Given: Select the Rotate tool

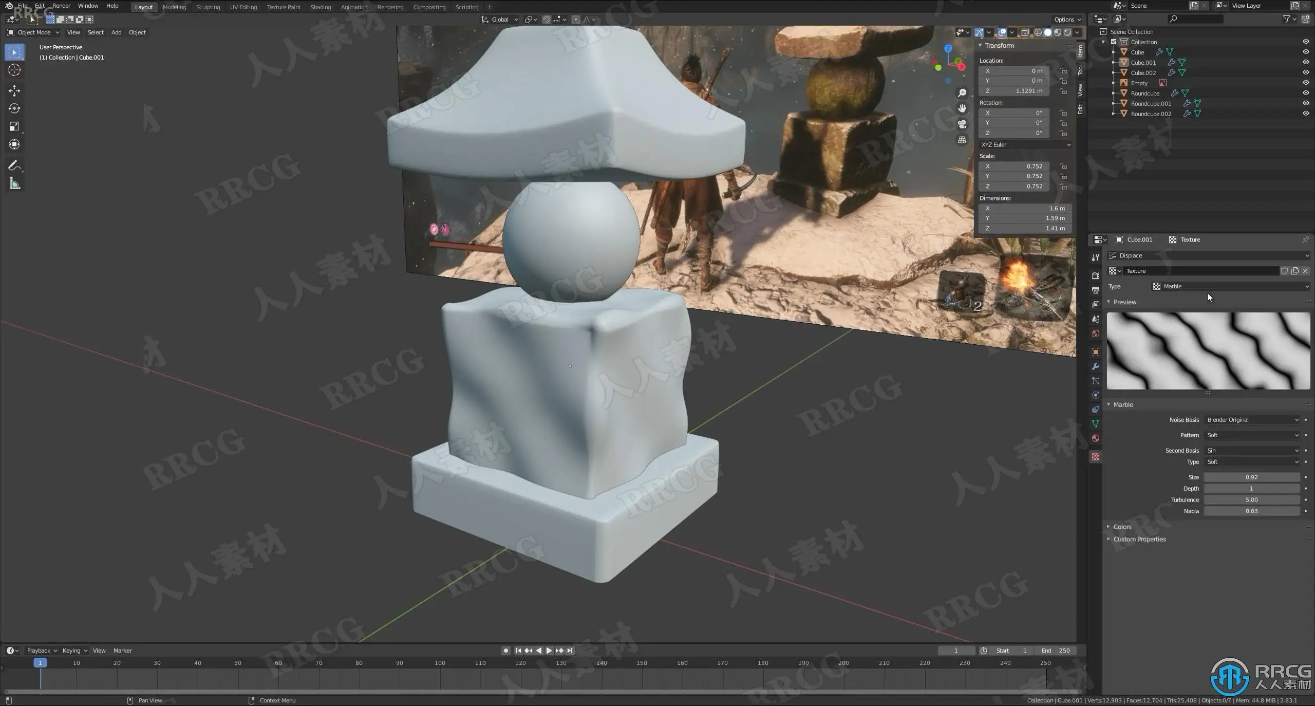Looking at the screenshot, I should tap(14, 108).
